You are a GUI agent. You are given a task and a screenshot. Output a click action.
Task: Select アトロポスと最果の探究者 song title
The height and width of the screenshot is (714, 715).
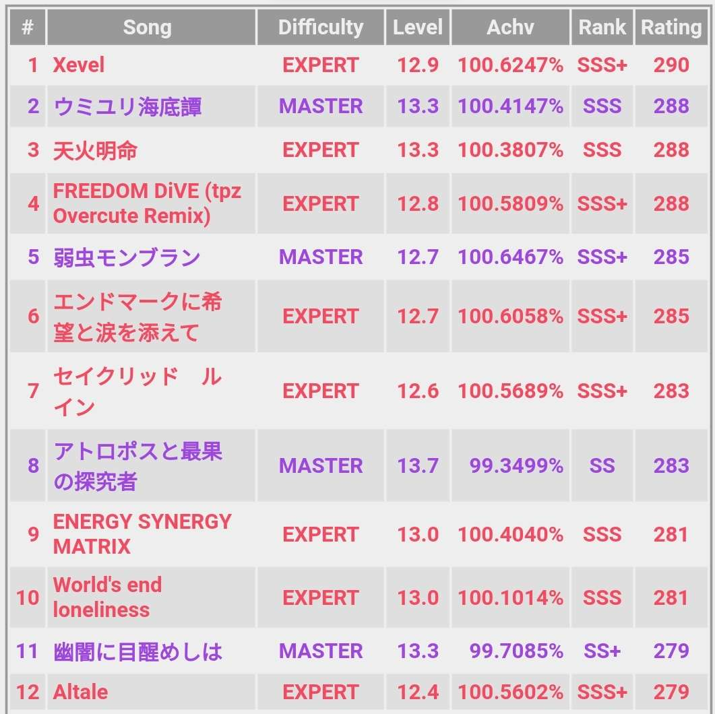pyautogui.click(x=138, y=465)
